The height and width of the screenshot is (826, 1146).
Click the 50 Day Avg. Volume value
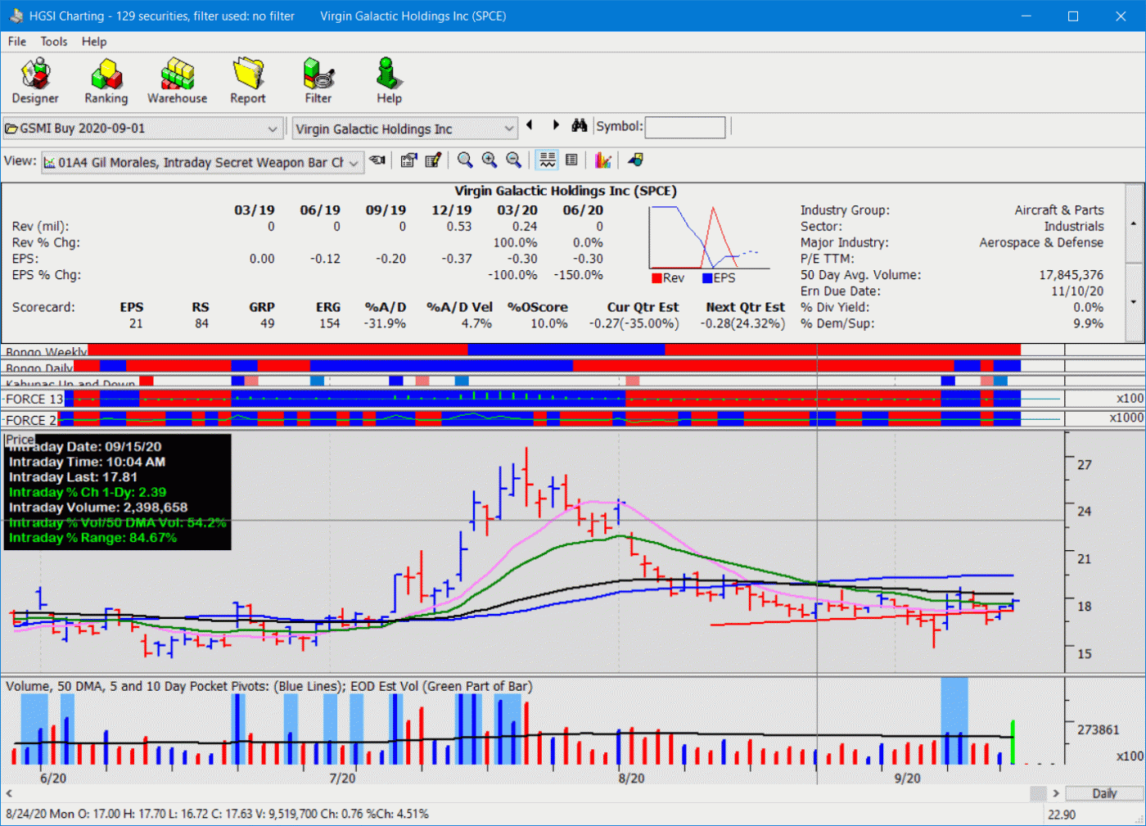pyautogui.click(x=1072, y=275)
